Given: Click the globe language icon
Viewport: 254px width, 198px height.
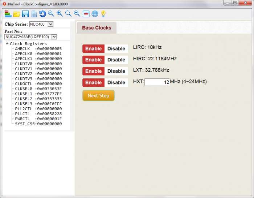Looking at the screenshot, I should pyautogui.click(x=95, y=14).
